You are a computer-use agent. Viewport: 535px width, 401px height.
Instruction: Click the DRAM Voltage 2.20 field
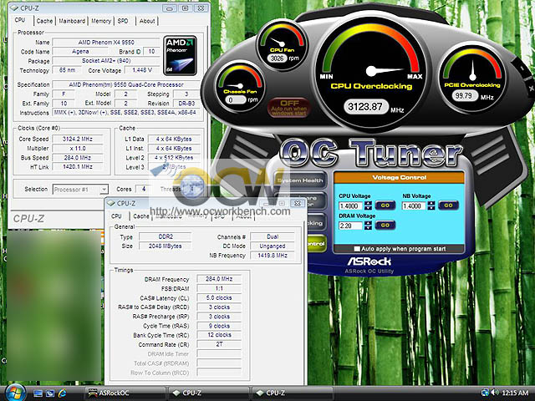click(x=351, y=226)
